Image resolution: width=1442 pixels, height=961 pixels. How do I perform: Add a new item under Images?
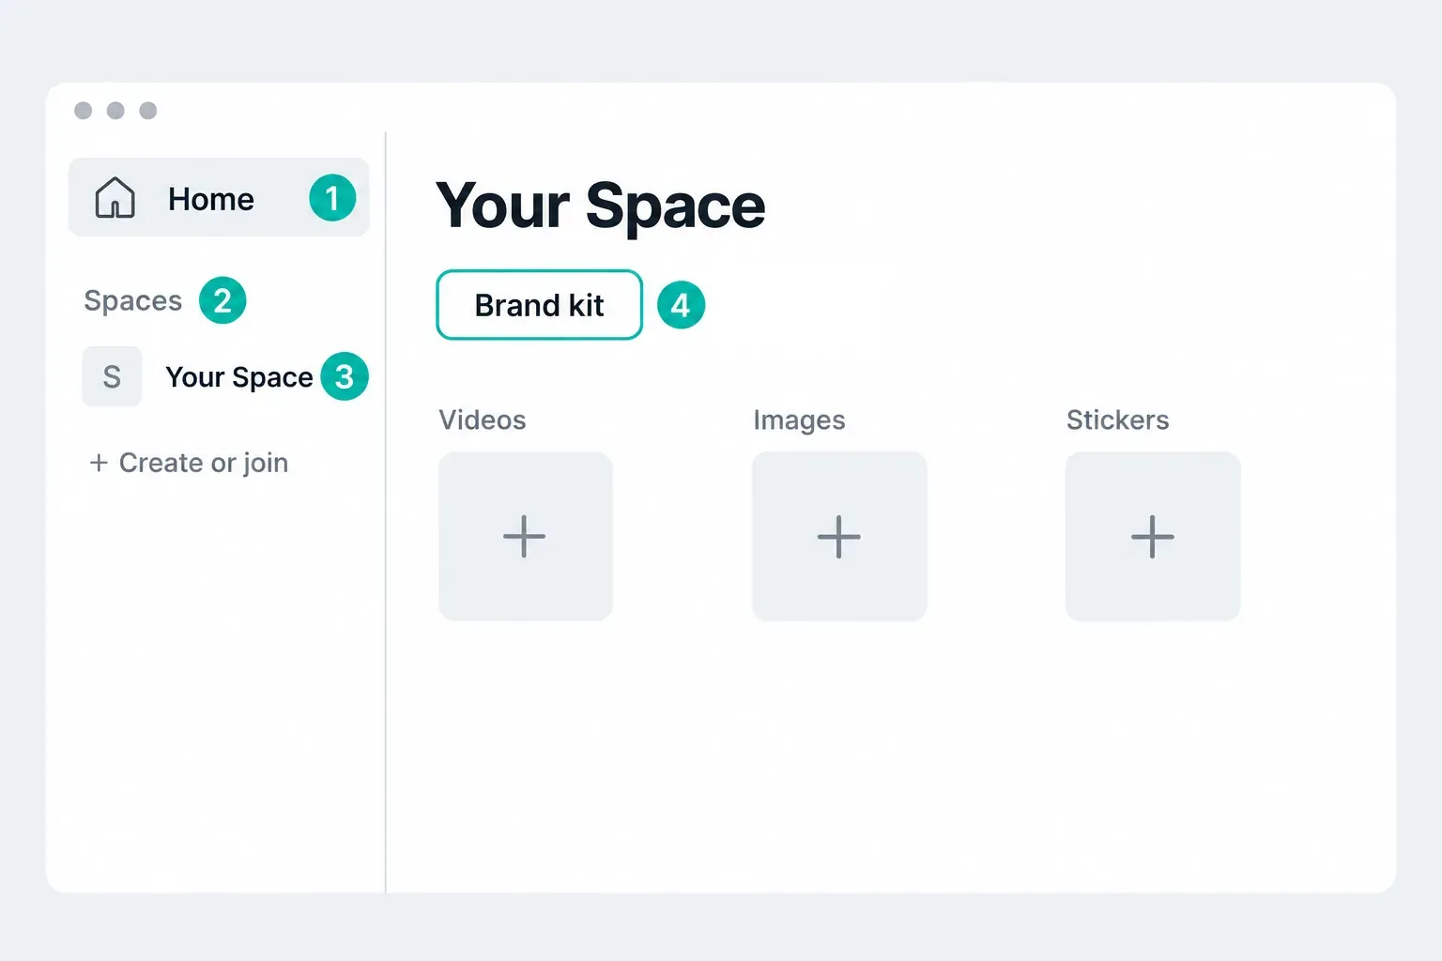pyautogui.click(x=839, y=536)
